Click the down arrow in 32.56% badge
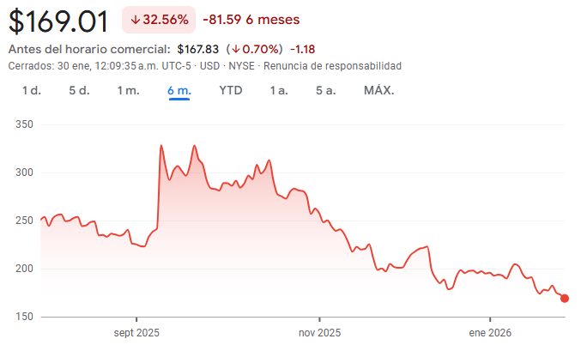 click(136, 20)
